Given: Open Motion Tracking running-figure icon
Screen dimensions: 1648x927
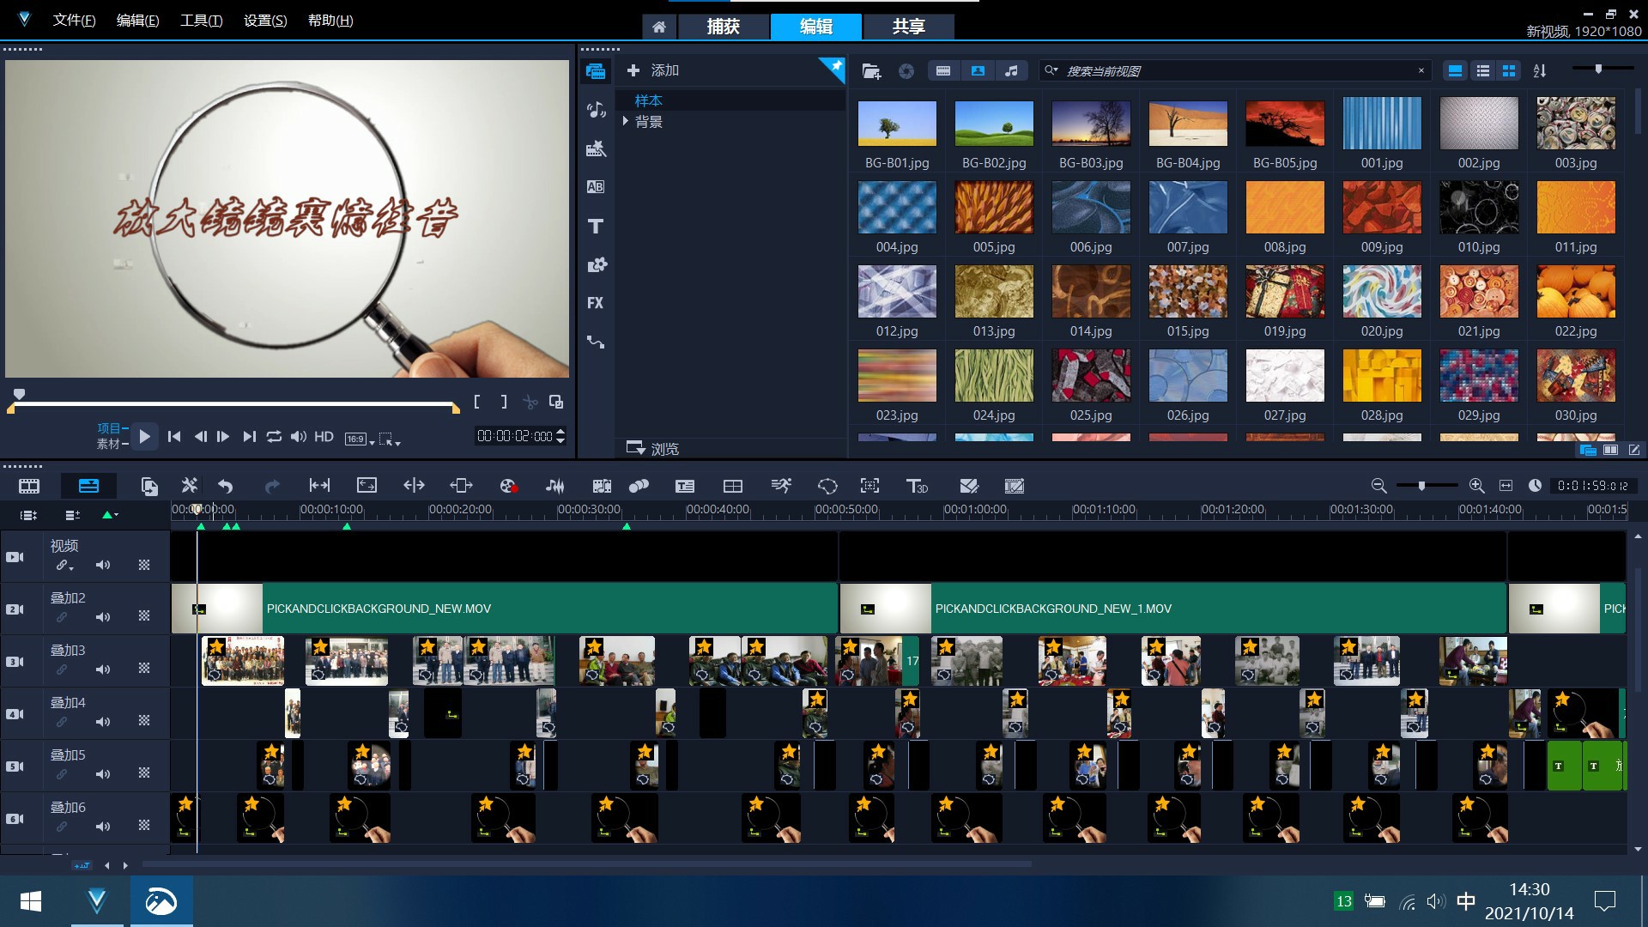Looking at the screenshot, I should (x=780, y=486).
